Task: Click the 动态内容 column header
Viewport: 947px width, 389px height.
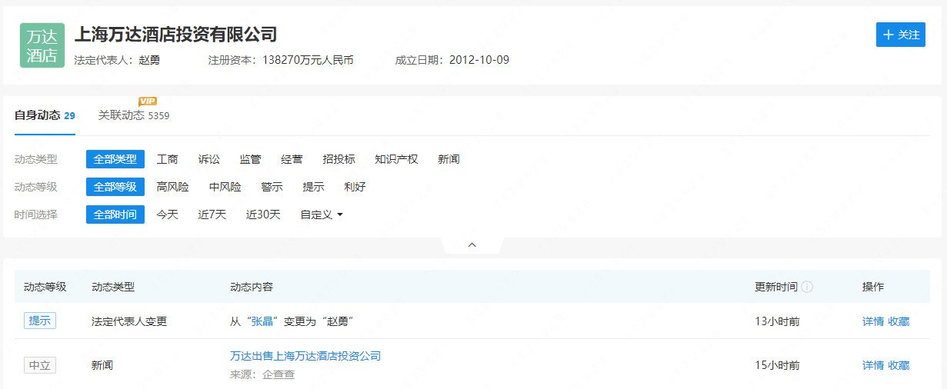Action: coord(252,287)
